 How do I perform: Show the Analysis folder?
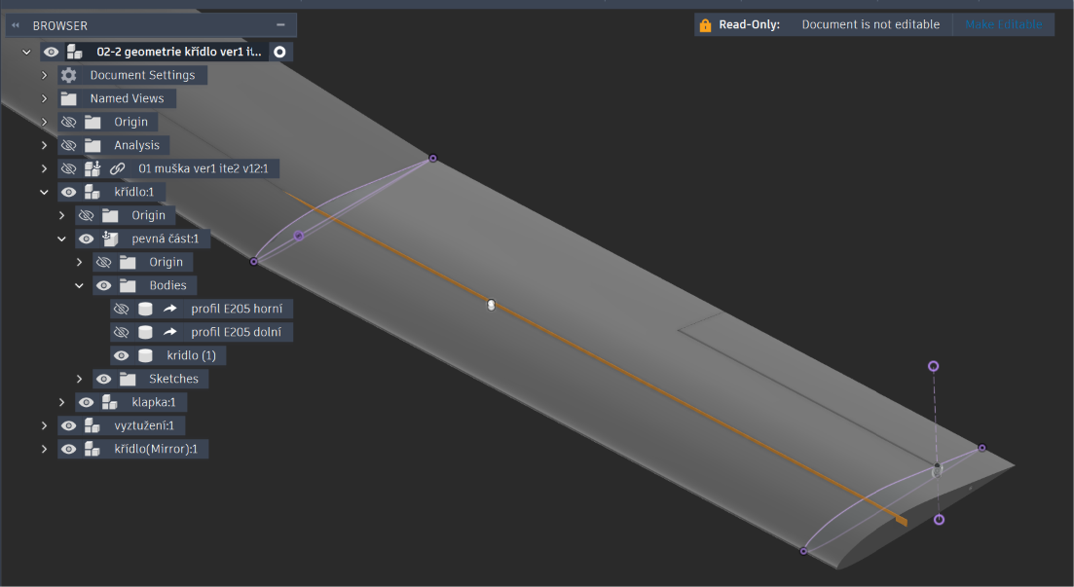(x=68, y=145)
